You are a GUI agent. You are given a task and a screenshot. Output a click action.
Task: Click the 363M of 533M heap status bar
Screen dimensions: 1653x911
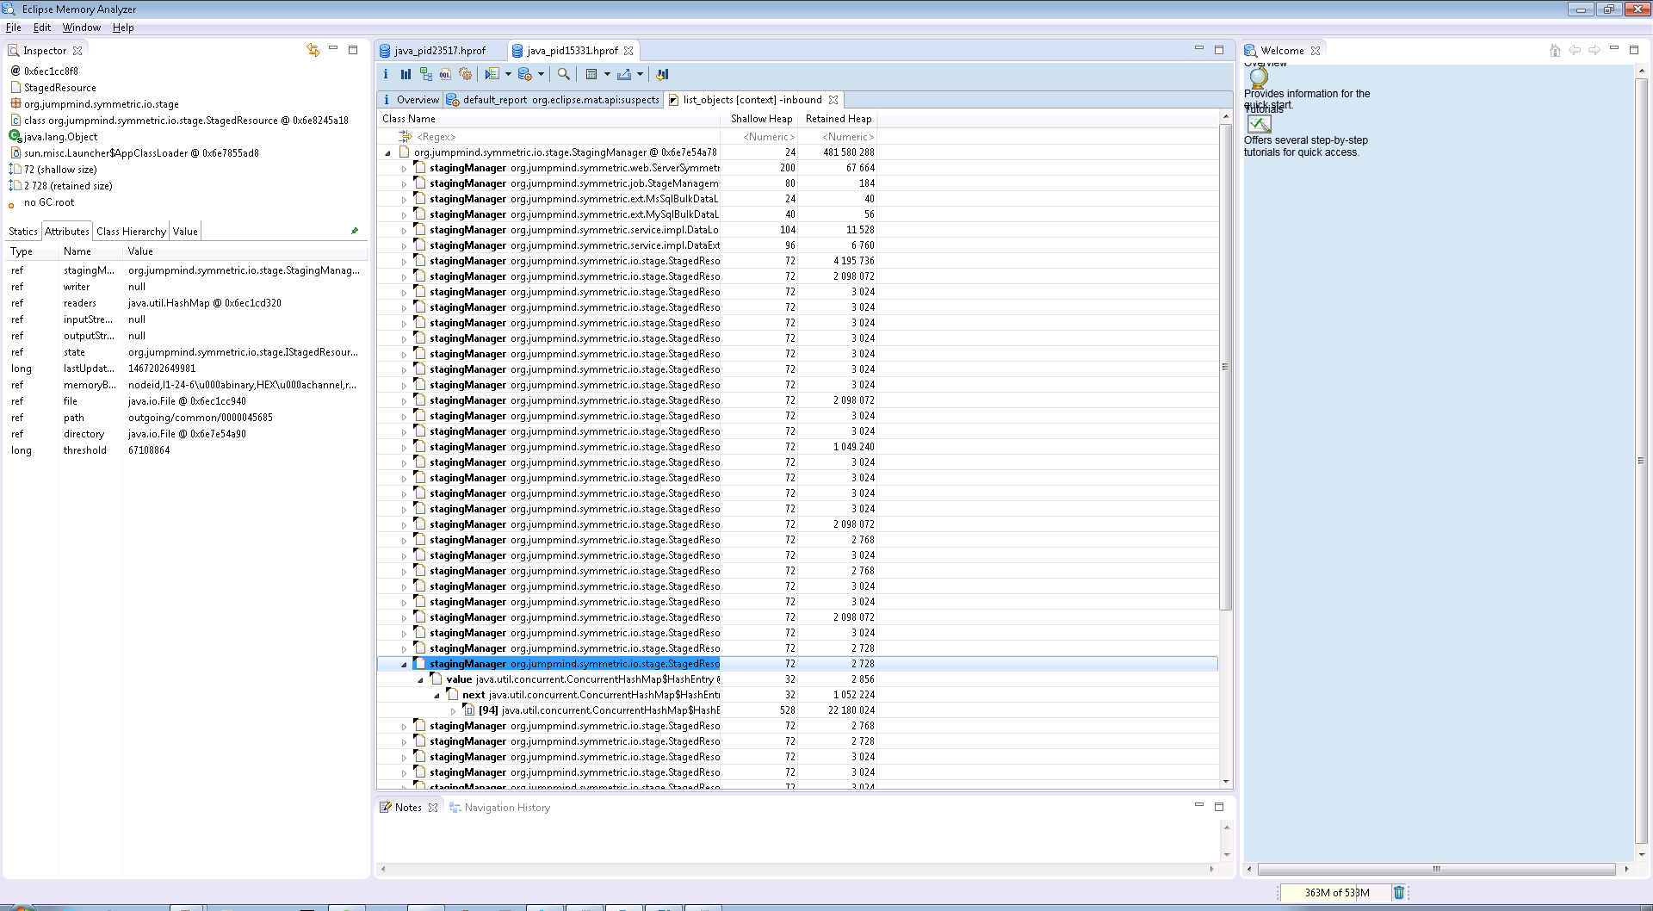click(1336, 892)
